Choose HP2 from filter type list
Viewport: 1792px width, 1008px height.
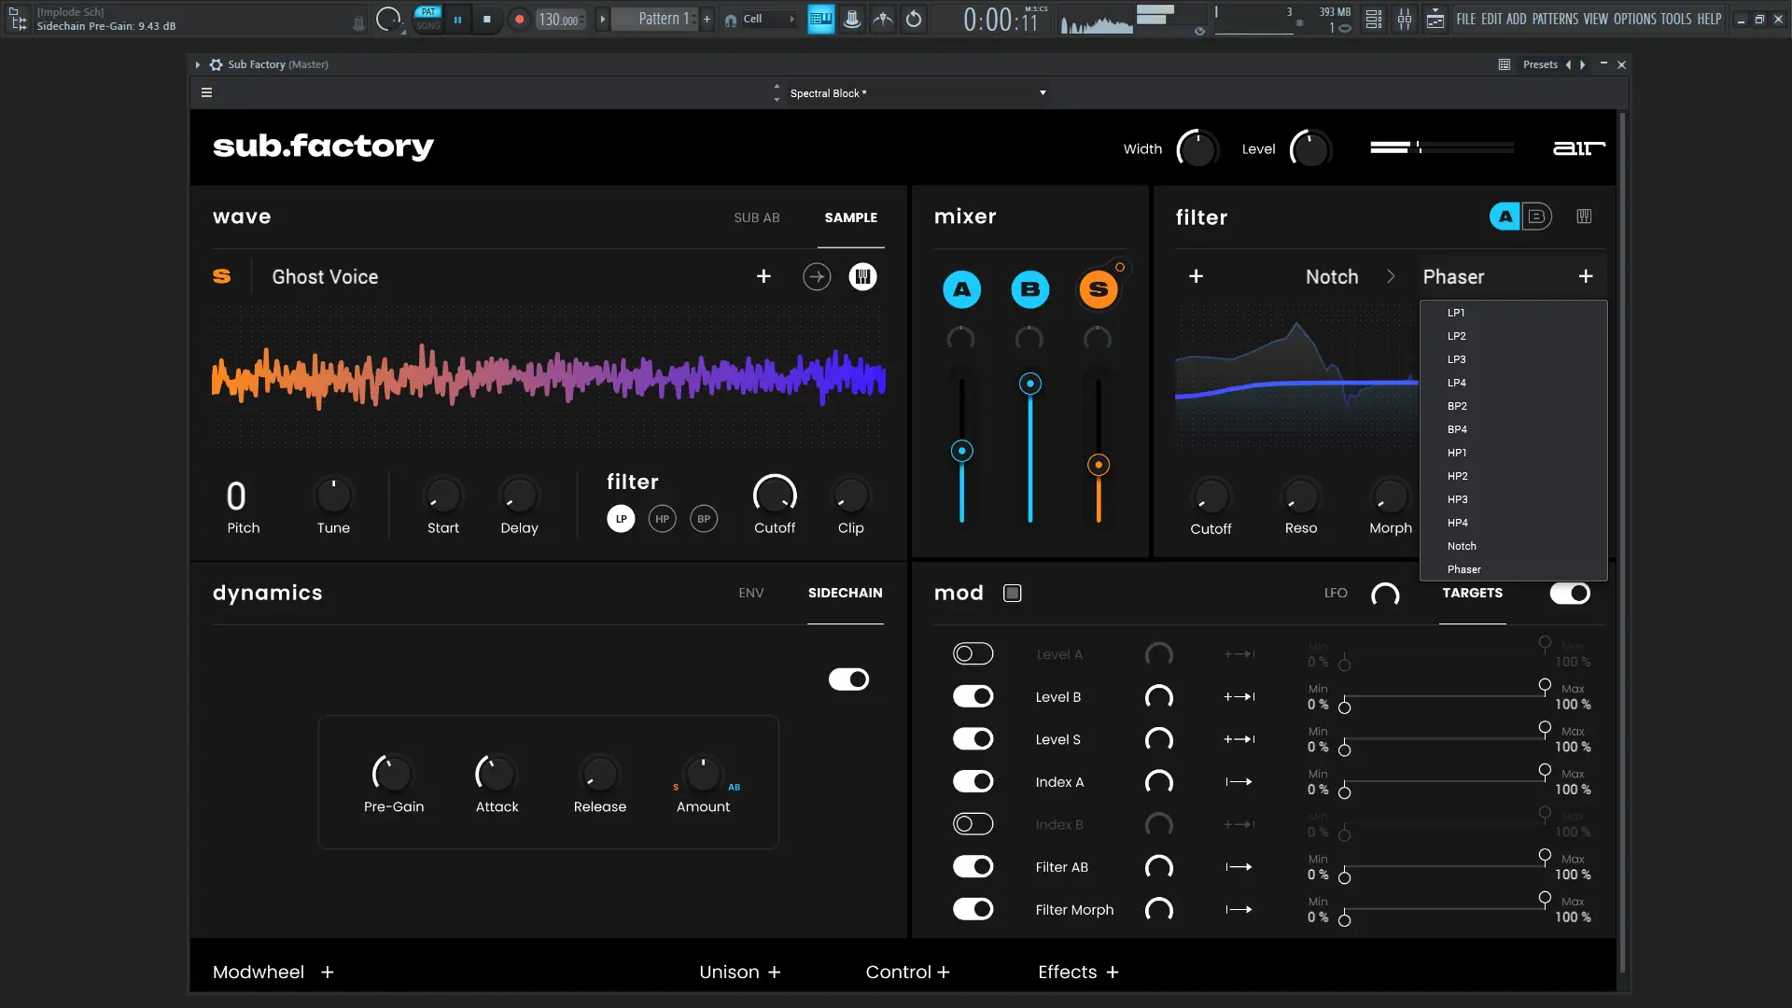click(x=1457, y=476)
